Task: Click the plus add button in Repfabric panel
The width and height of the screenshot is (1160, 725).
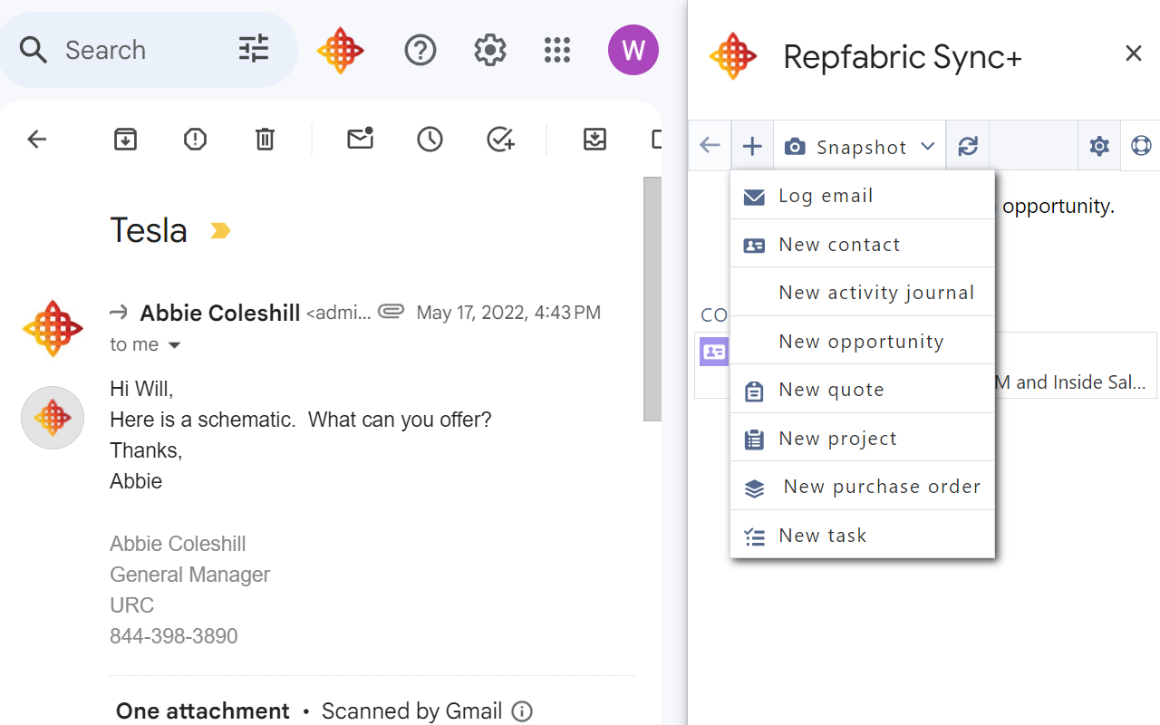Action: point(752,146)
